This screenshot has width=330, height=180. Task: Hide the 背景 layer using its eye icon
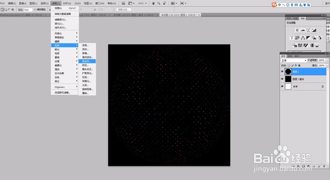[x=282, y=86]
